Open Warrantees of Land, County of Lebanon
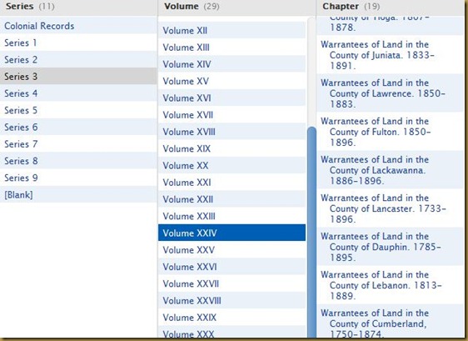The height and width of the screenshot is (341, 468). point(390,285)
